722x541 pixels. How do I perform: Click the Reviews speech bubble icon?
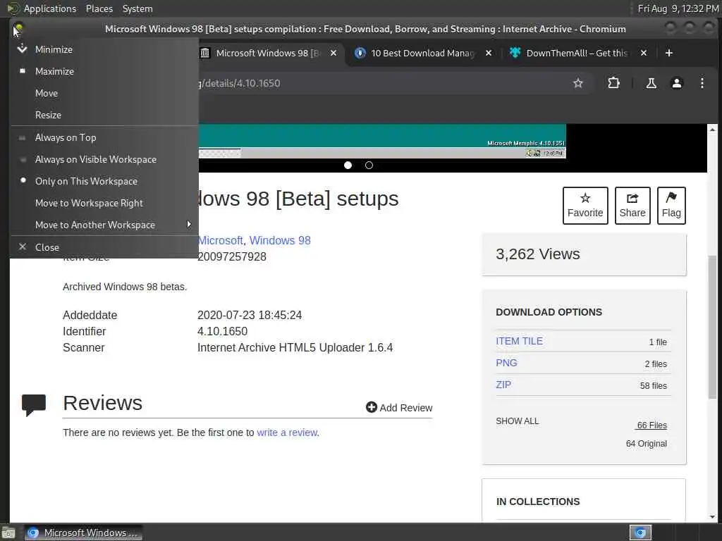tap(34, 405)
